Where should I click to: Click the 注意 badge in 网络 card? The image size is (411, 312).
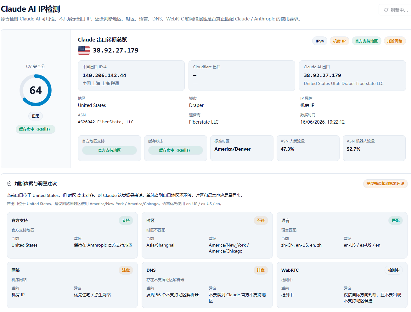click(x=126, y=270)
